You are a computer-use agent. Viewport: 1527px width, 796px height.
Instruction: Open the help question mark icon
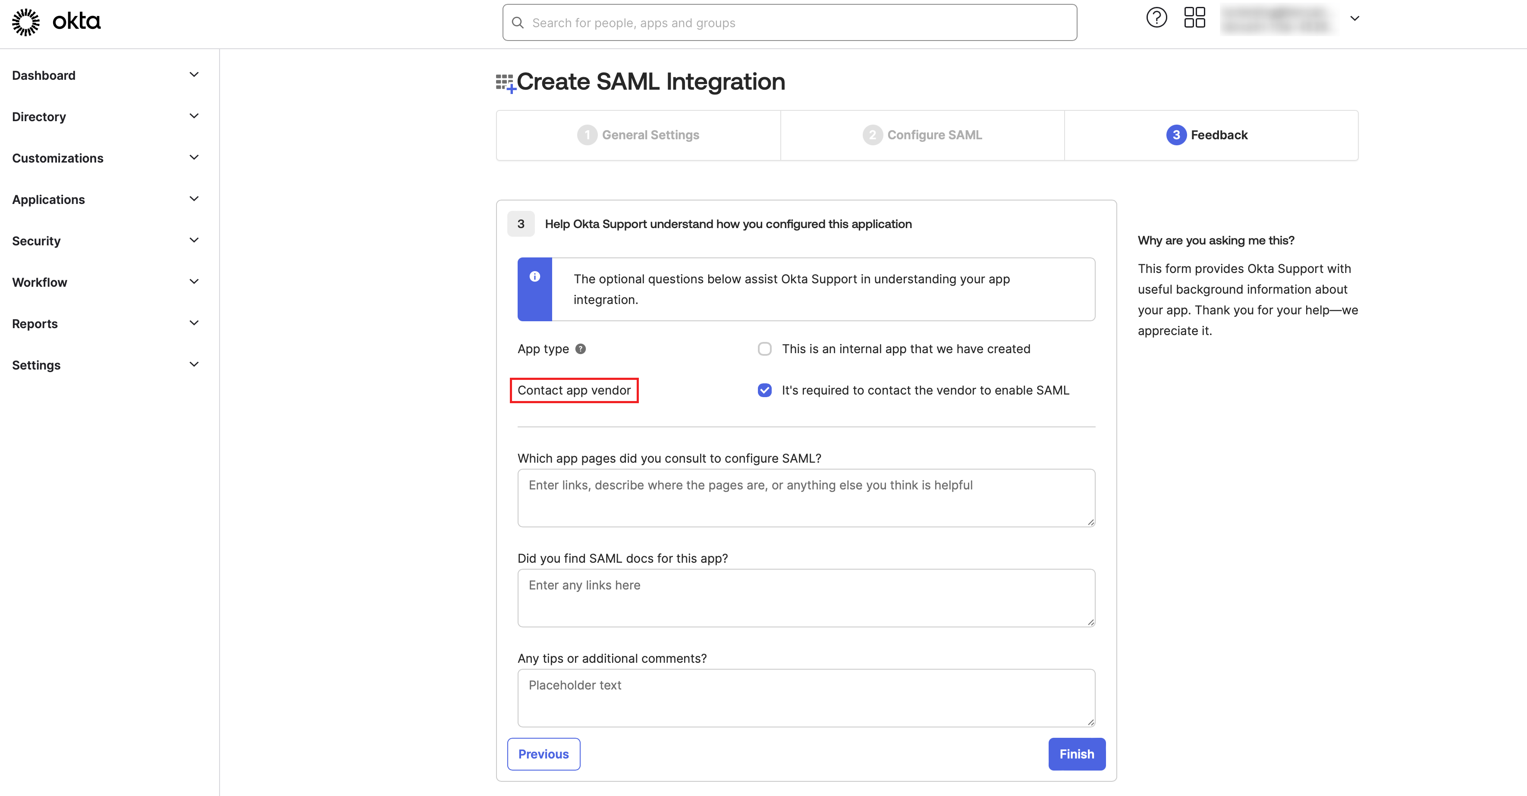coord(1156,18)
